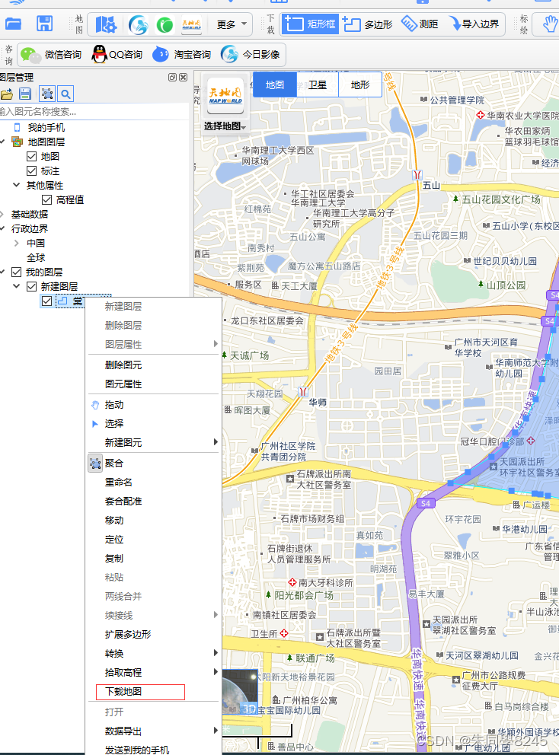
Task: Toggle the 新建图层 checkbox
Action: coord(32,286)
